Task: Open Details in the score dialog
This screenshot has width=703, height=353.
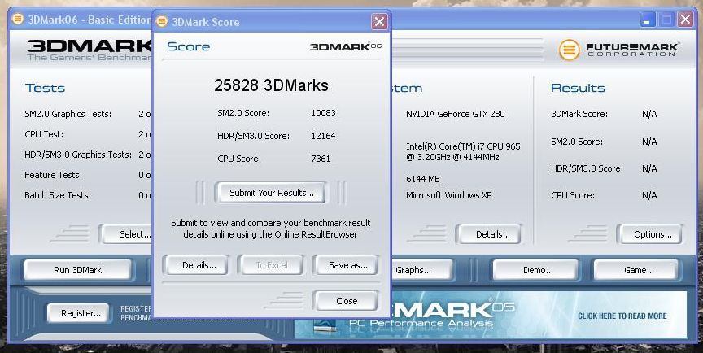Action: pyautogui.click(x=196, y=265)
